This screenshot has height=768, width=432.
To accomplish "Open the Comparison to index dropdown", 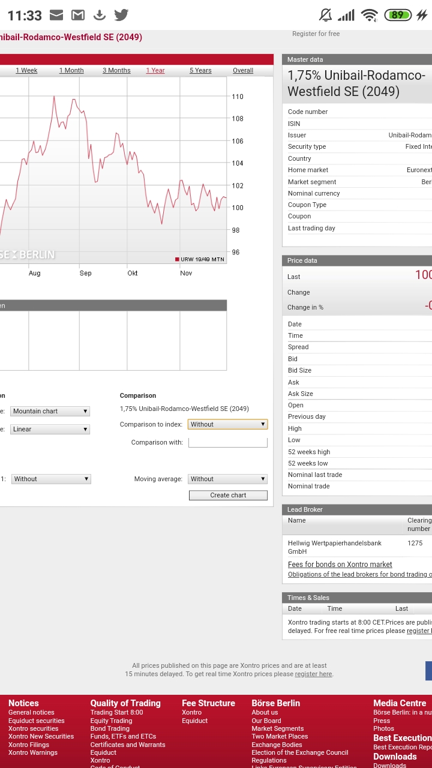I will 227,424.
